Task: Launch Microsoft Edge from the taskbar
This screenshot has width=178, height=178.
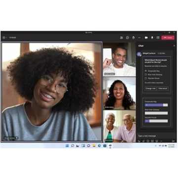Action: coord(99,146)
